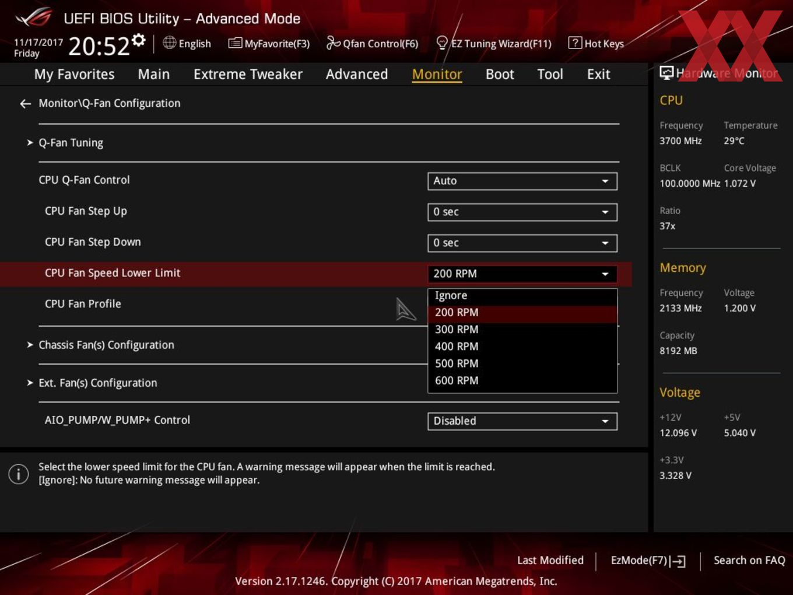
Task: Click the EzMode exit arrow icon
Action: click(x=678, y=561)
